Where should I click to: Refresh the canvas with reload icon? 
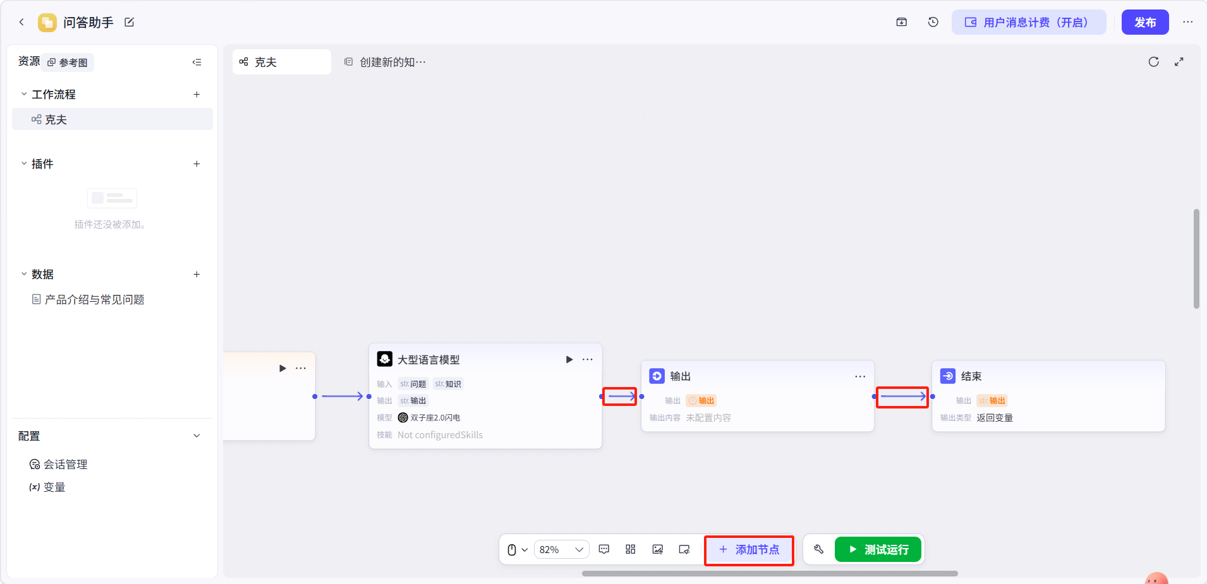(1154, 62)
